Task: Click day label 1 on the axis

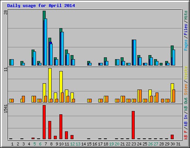Action: click(x=12, y=144)
